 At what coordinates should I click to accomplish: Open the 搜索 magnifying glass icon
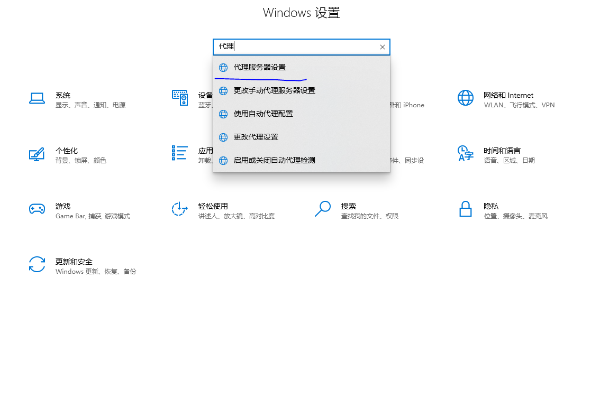pyautogui.click(x=322, y=209)
